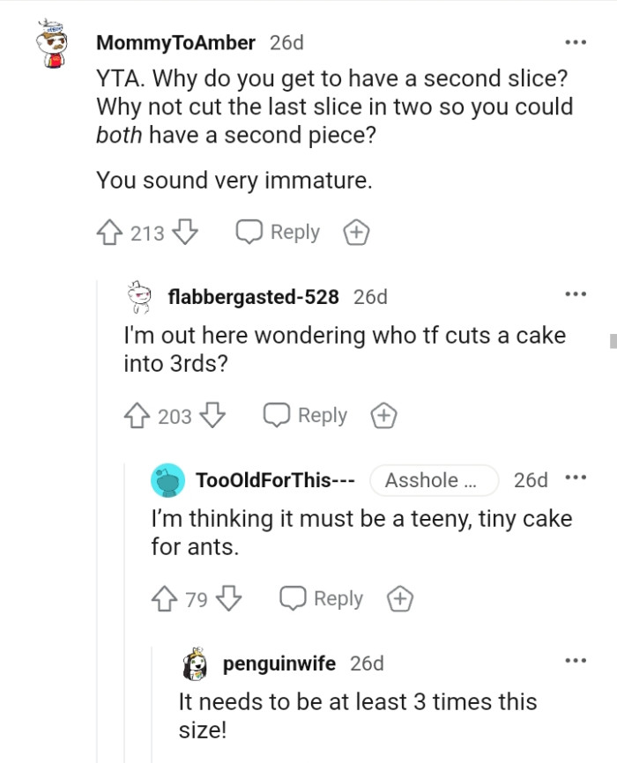
Task: Open MommyToAmber's profile
Action: coord(176,41)
